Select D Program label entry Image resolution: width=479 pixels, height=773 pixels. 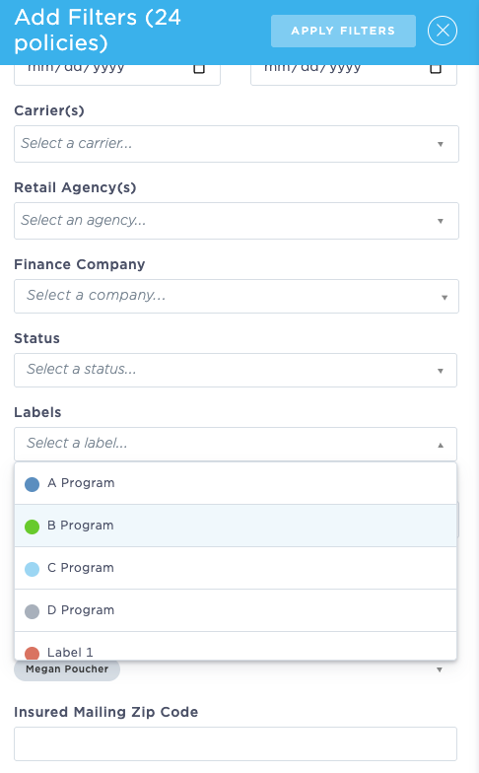coord(236,610)
